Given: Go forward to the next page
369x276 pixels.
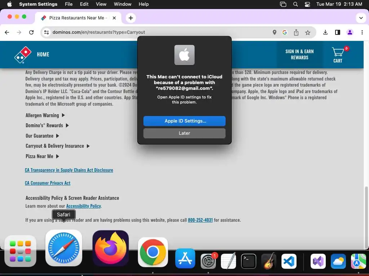Looking at the screenshot, I should [x=19, y=32].
